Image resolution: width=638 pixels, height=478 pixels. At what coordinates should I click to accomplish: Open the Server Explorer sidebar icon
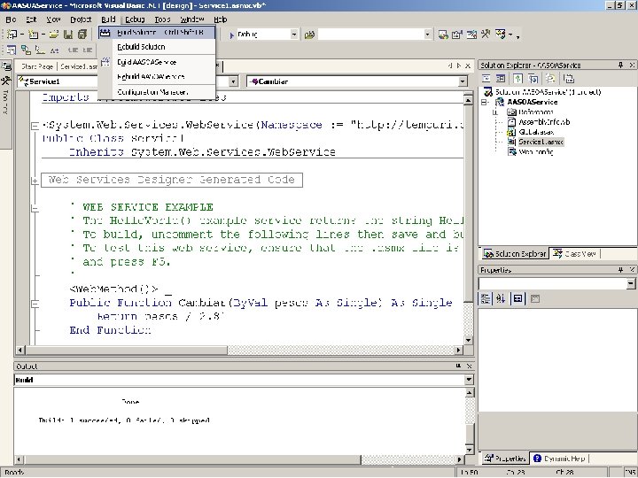point(5,66)
